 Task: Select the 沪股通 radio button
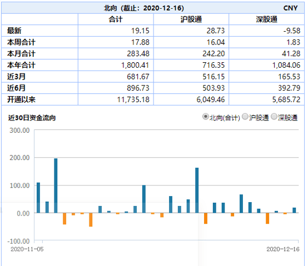[245, 117]
